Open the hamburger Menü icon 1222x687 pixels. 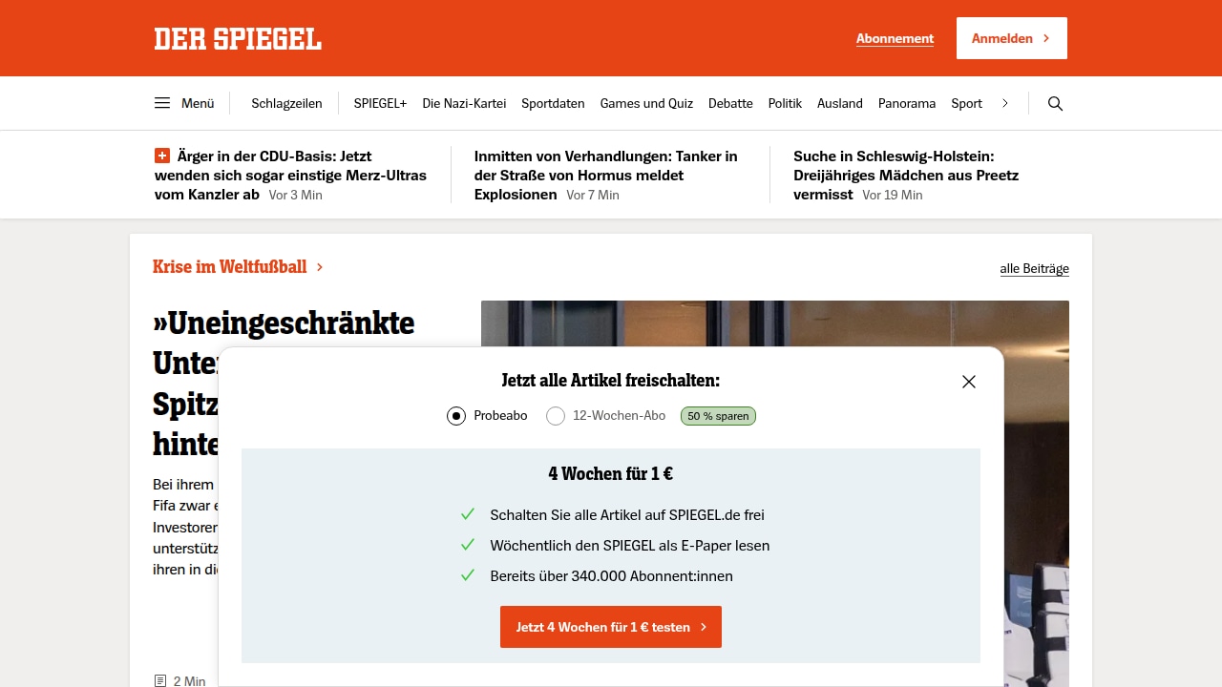click(x=162, y=103)
